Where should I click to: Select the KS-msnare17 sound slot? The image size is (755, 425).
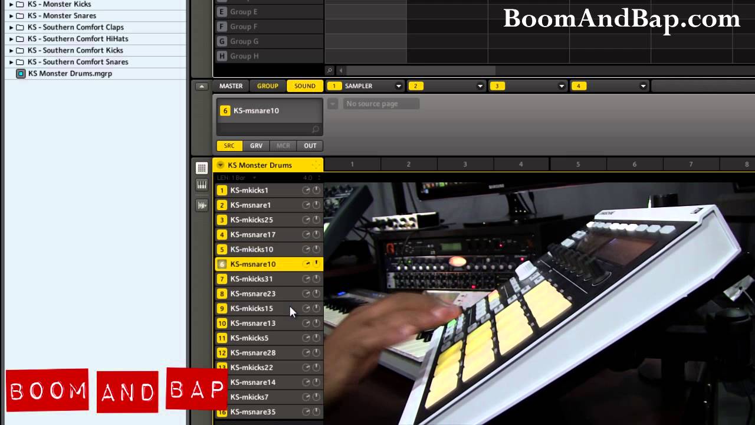(x=270, y=234)
